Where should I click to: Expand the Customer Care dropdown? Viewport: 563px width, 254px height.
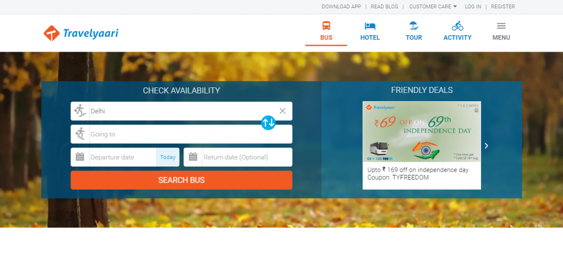point(433,7)
